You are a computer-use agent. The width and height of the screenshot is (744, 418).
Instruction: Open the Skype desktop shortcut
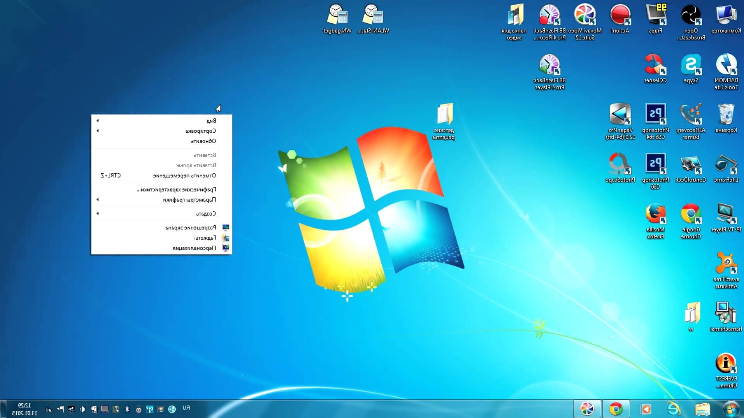(x=691, y=69)
